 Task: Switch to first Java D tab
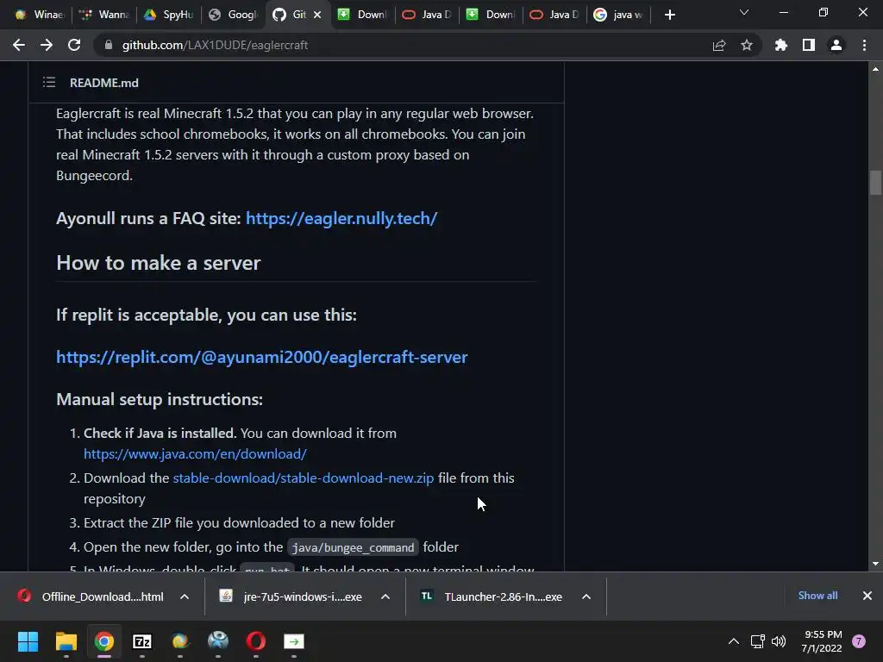pos(426,15)
